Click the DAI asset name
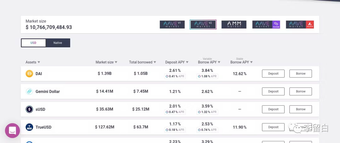340x143 pixels. pyautogui.click(x=39, y=74)
